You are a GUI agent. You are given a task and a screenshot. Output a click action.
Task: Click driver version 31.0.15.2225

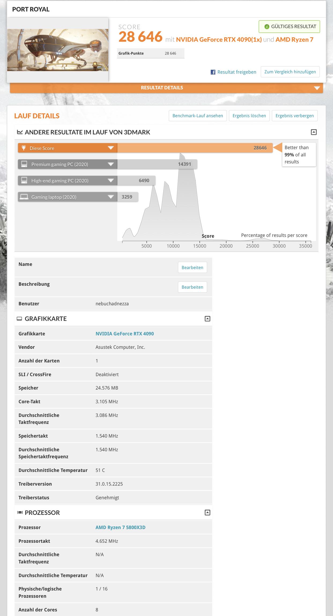(109, 484)
